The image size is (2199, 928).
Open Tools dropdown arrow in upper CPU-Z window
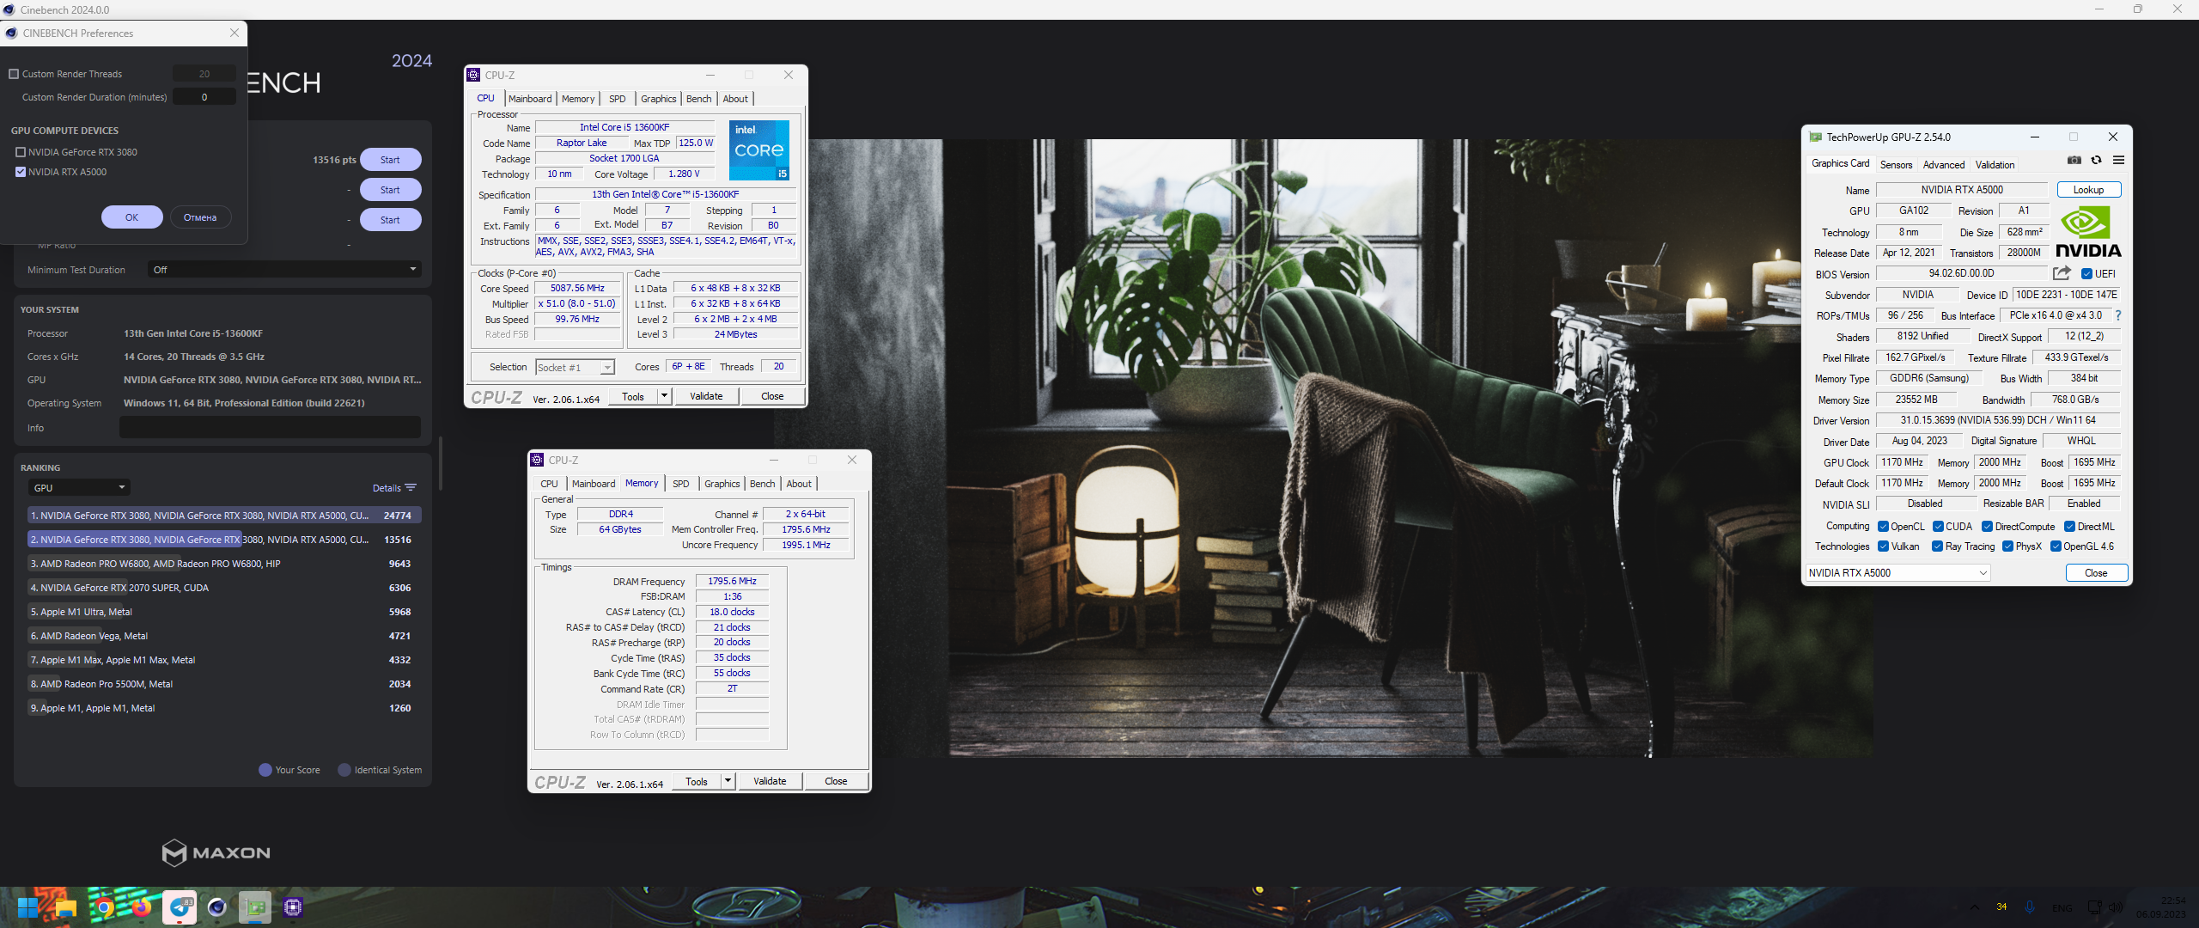tap(664, 396)
